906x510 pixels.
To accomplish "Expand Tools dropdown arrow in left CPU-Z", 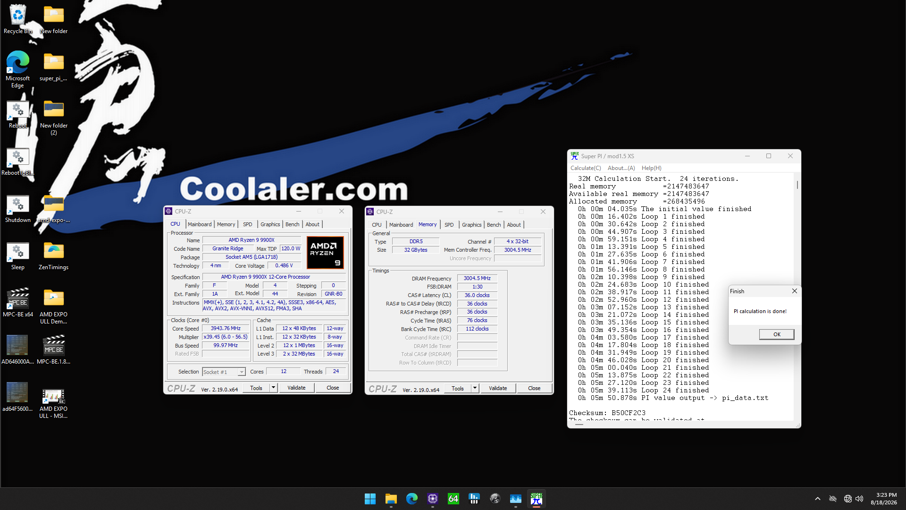I will 273,388.
